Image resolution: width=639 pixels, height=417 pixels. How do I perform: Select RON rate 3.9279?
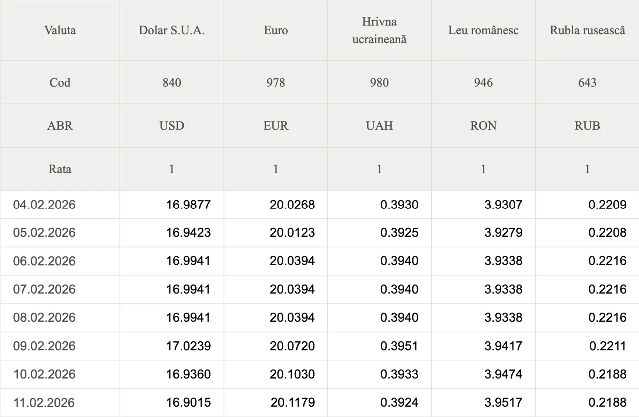503,233
